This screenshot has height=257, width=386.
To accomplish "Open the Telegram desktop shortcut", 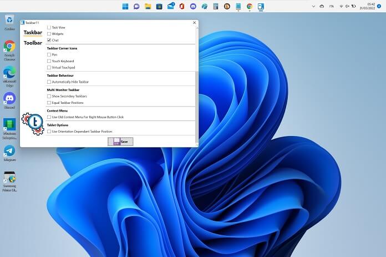I will click(9, 150).
